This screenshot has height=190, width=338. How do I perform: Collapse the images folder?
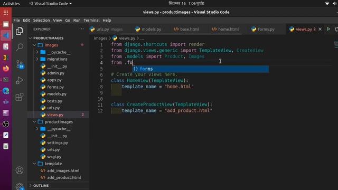(58, 45)
